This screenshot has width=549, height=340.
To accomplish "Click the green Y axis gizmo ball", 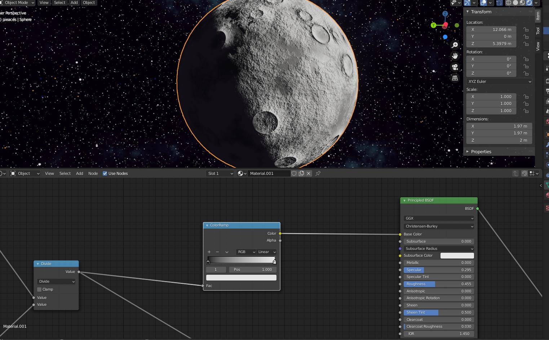I will click(434, 25).
